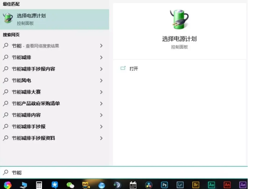Open the blue star app in taskbar

tap(55, 185)
